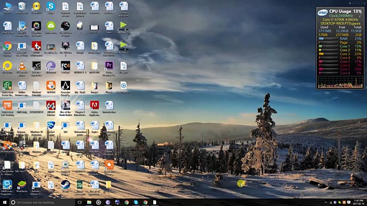Click the Intel logo in CPU gadget

point(323,13)
